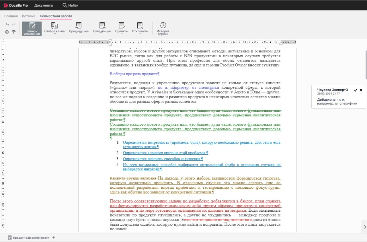
Task: Click list item Определяется корневая причина этой проблемы
Action: 165,153
